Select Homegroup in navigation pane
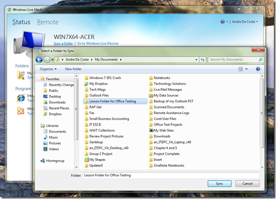The height and width of the screenshot is (199, 276). 53,161
